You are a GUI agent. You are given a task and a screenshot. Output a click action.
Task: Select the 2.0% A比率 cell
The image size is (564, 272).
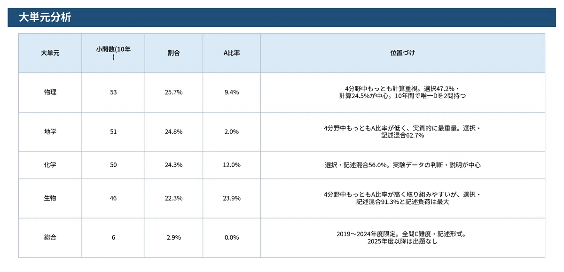coord(232,132)
